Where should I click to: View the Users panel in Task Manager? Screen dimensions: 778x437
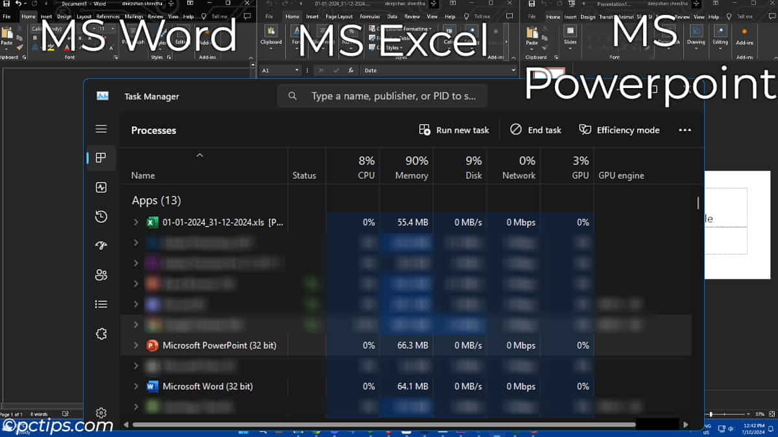101,275
